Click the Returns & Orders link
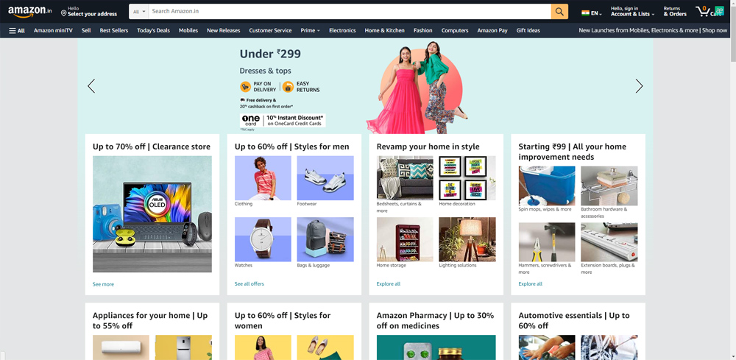Viewport: 736px width, 360px height. click(674, 11)
